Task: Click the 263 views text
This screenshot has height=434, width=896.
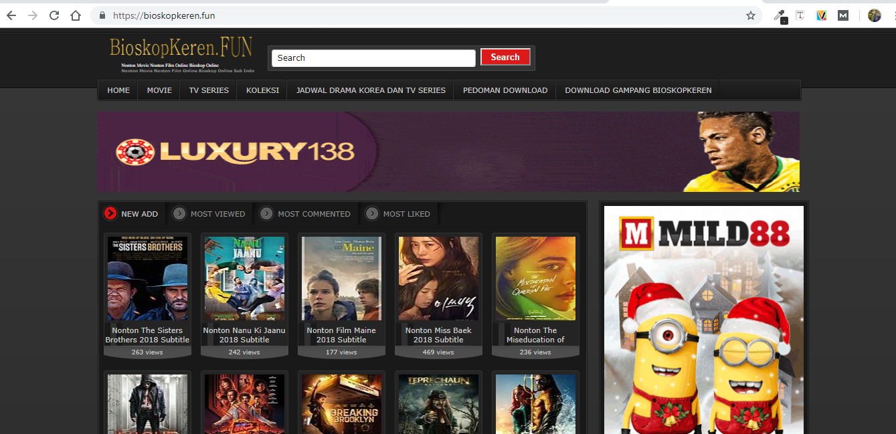Action: click(147, 352)
